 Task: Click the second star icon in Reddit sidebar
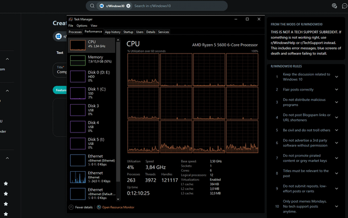[6, 194]
